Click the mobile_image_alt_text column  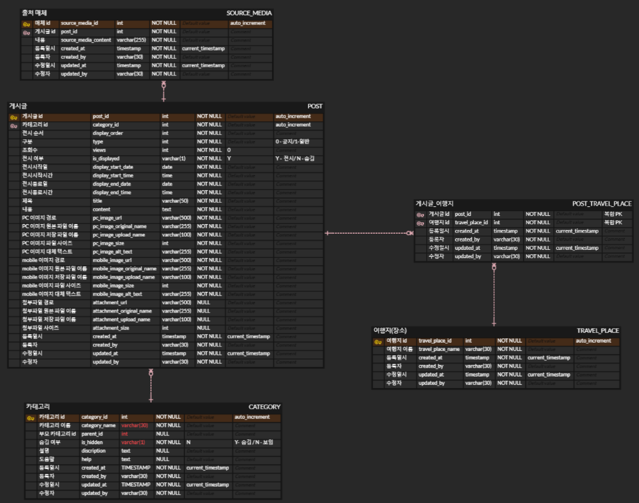tap(117, 294)
